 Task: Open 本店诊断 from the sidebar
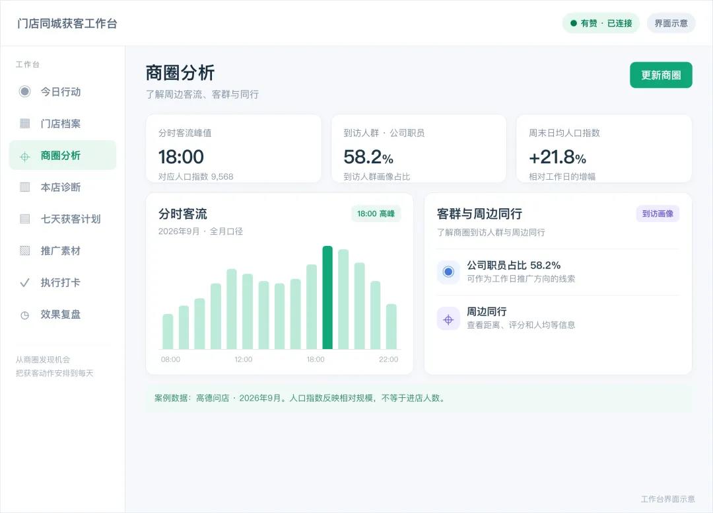coord(62,187)
